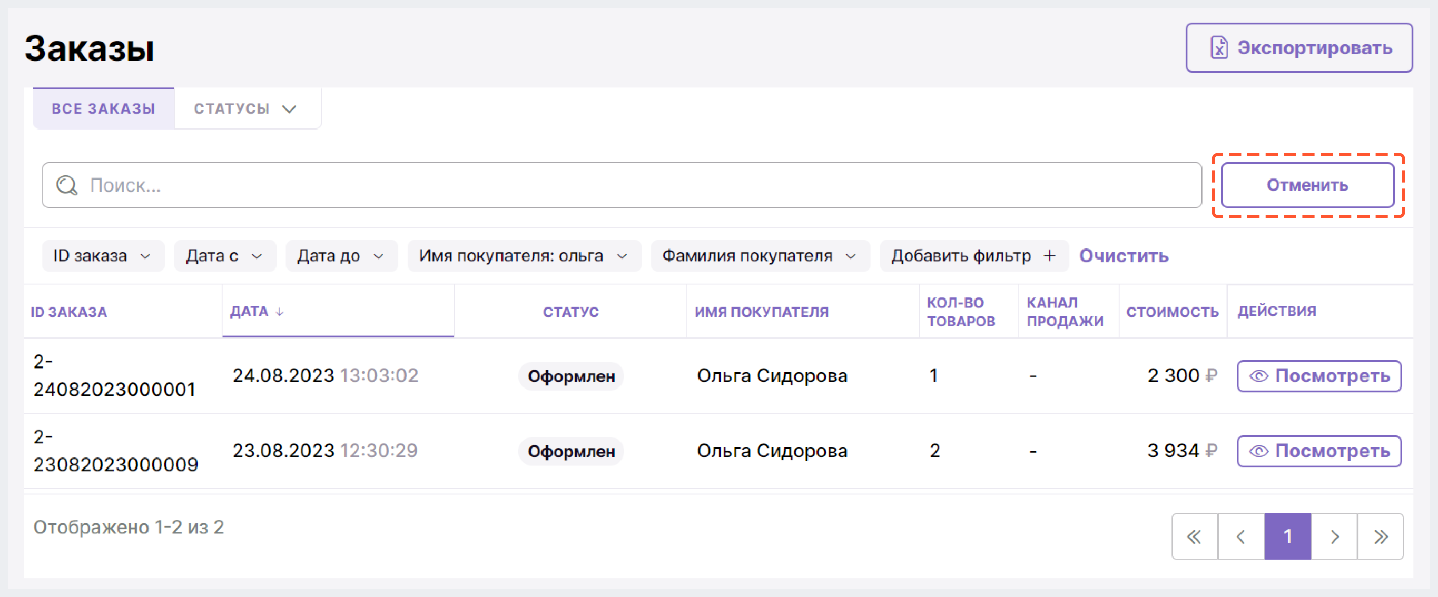Click order ID 2-24082023000001
This screenshot has width=1438, height=597.
click(x=114, y=375)
